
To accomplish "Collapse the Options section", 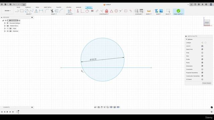I will (187, 39).
